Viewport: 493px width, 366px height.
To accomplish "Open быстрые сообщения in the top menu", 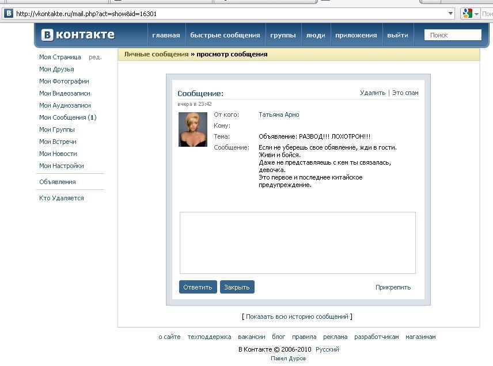I will point(225,35).
